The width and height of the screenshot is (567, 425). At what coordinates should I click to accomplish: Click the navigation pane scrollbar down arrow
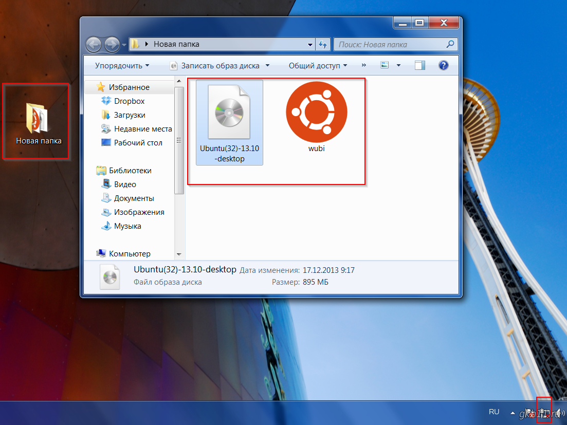pyautogui.click(x=179, y=254)
